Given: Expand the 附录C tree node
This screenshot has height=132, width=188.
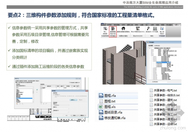Looking at the screenshot, I should click(x=151, y=52).
